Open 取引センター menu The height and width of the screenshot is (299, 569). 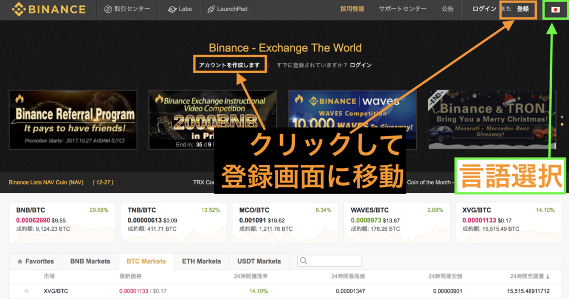point(127,9)
